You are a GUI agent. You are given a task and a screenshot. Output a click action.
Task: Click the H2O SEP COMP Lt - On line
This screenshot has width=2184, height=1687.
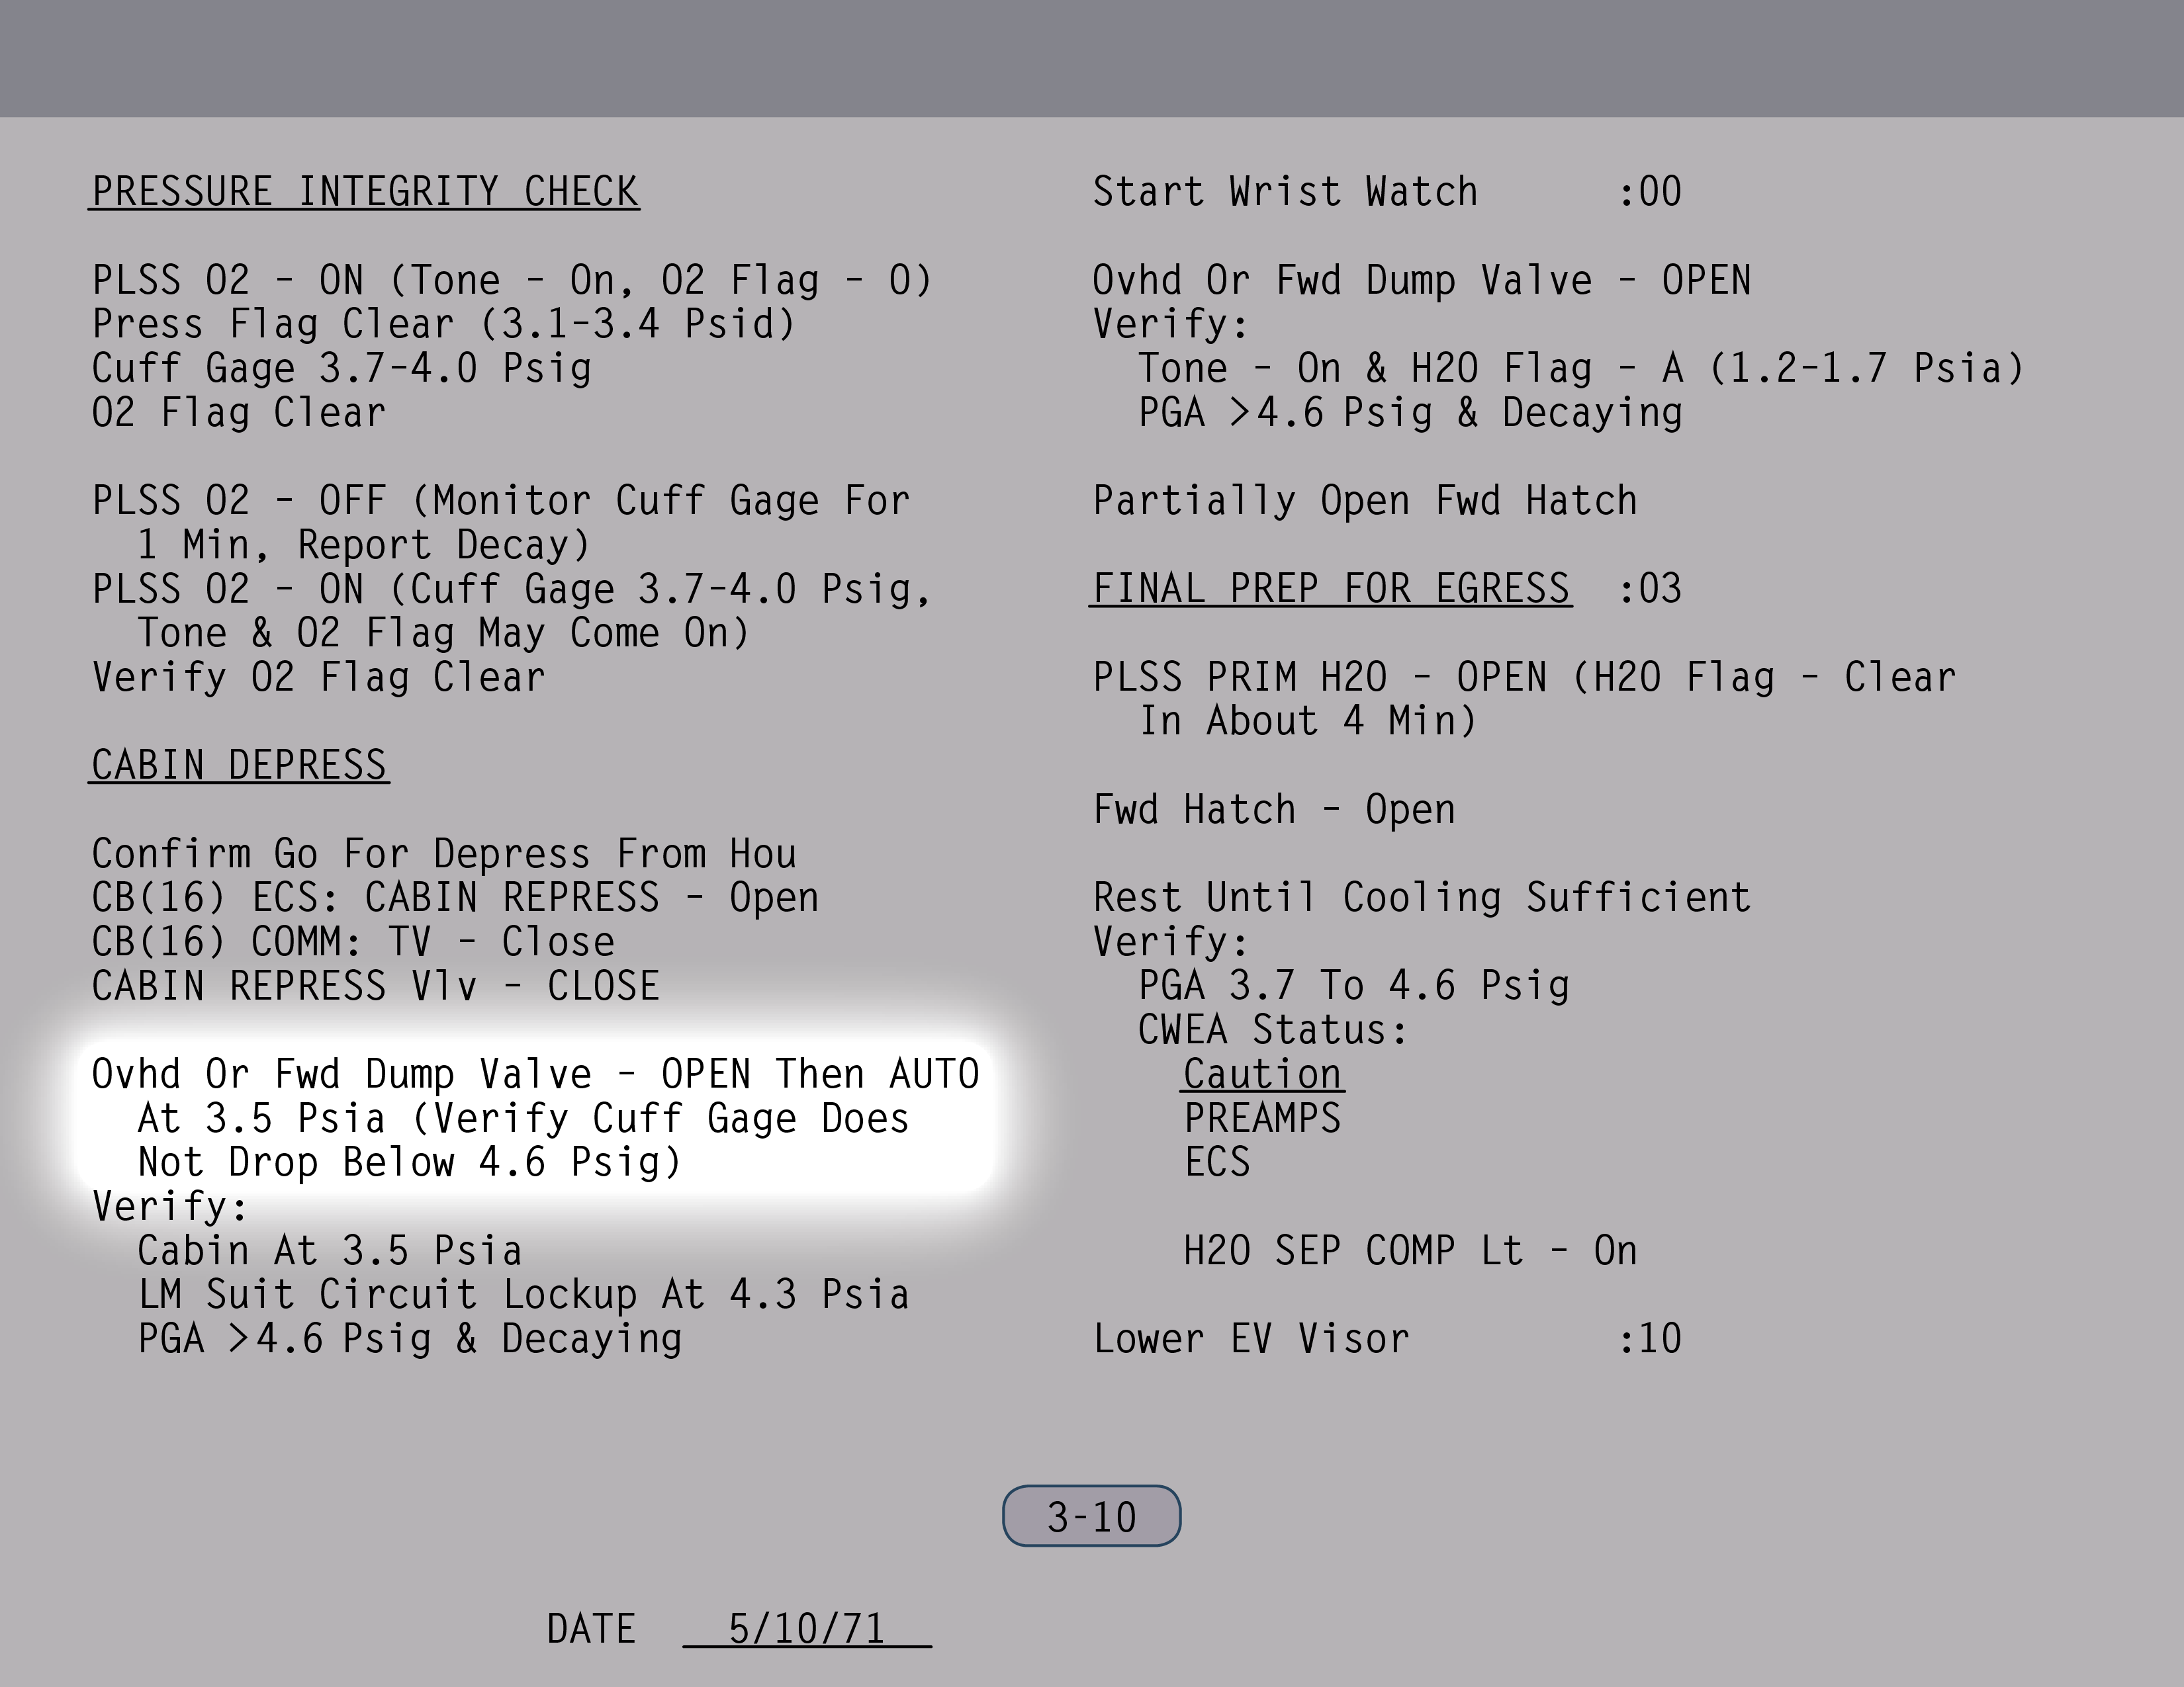[1409, 1251]
